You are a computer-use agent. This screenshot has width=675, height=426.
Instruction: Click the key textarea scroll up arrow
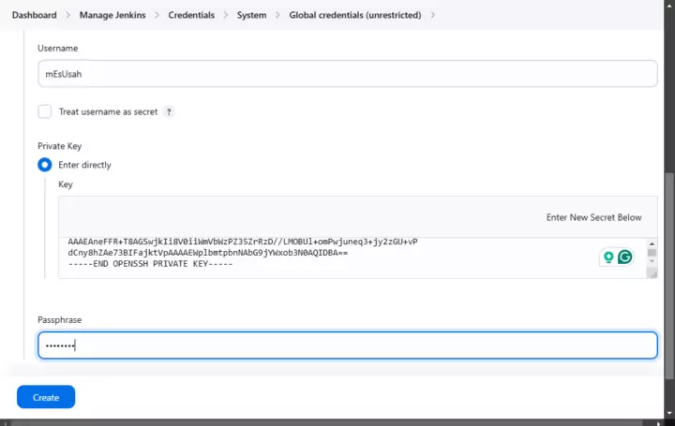click(652, 243)
